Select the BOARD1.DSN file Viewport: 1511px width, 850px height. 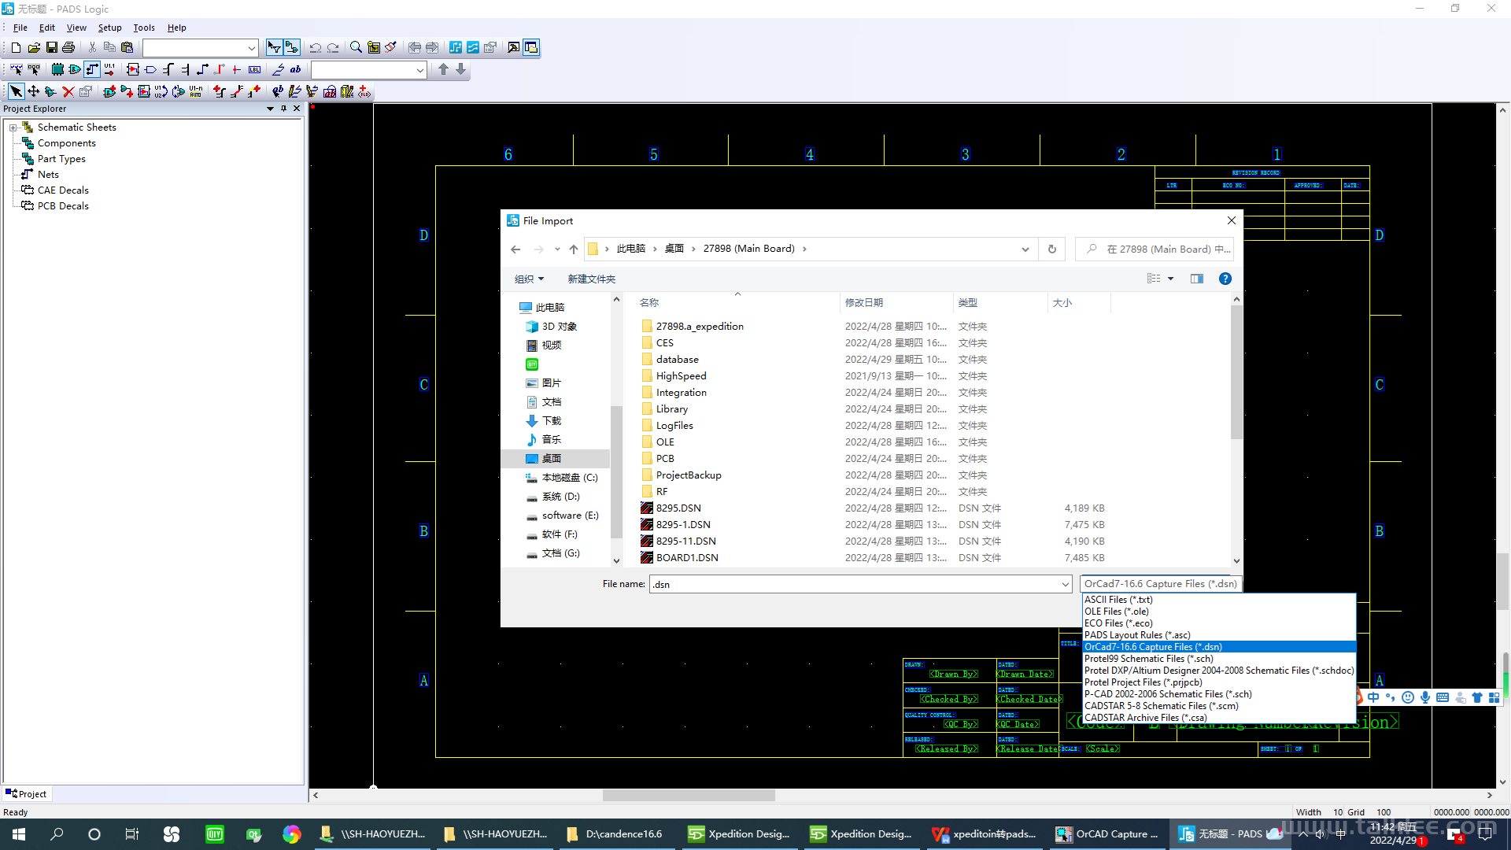click(687, 557)
